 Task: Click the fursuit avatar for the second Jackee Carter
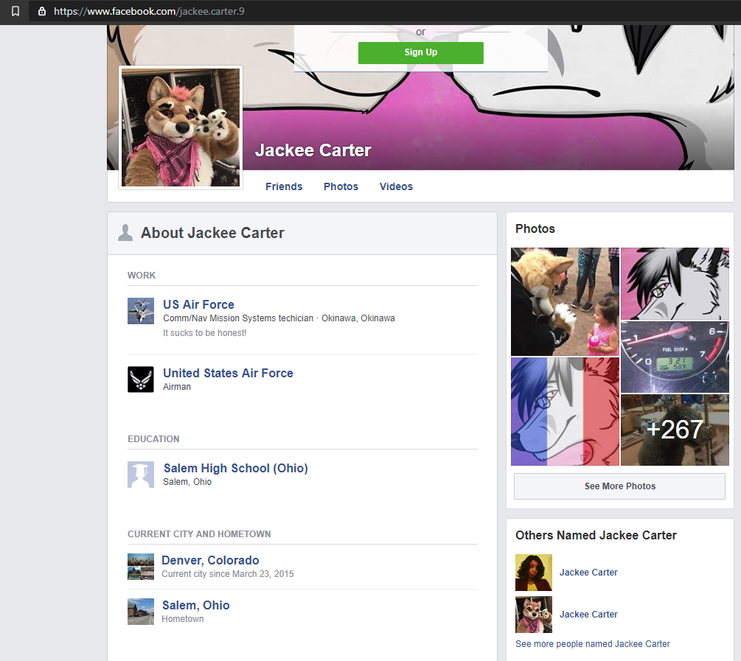534,615
